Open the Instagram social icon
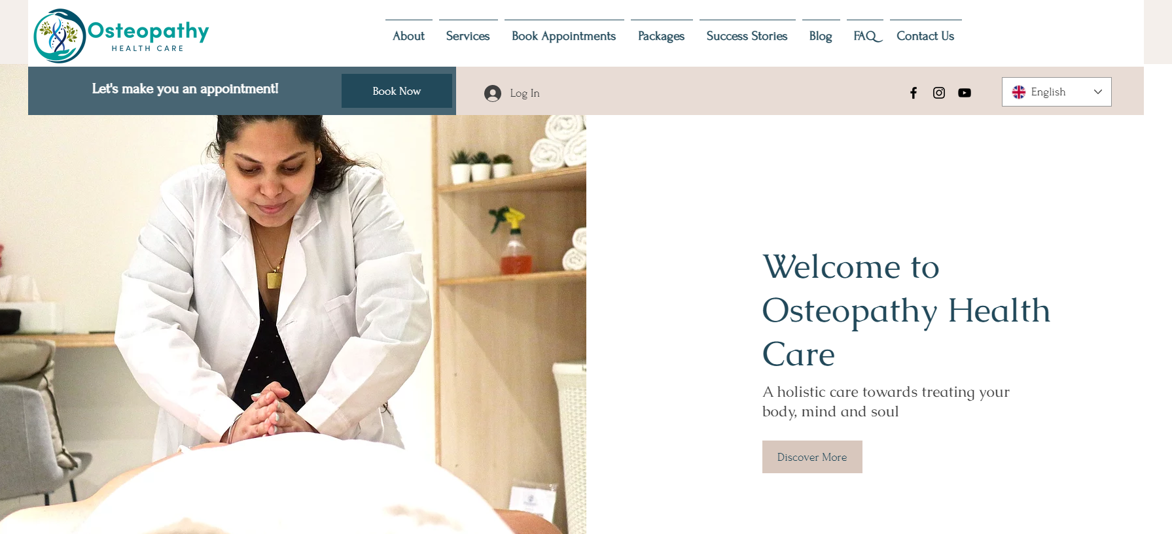 (939, 93)
